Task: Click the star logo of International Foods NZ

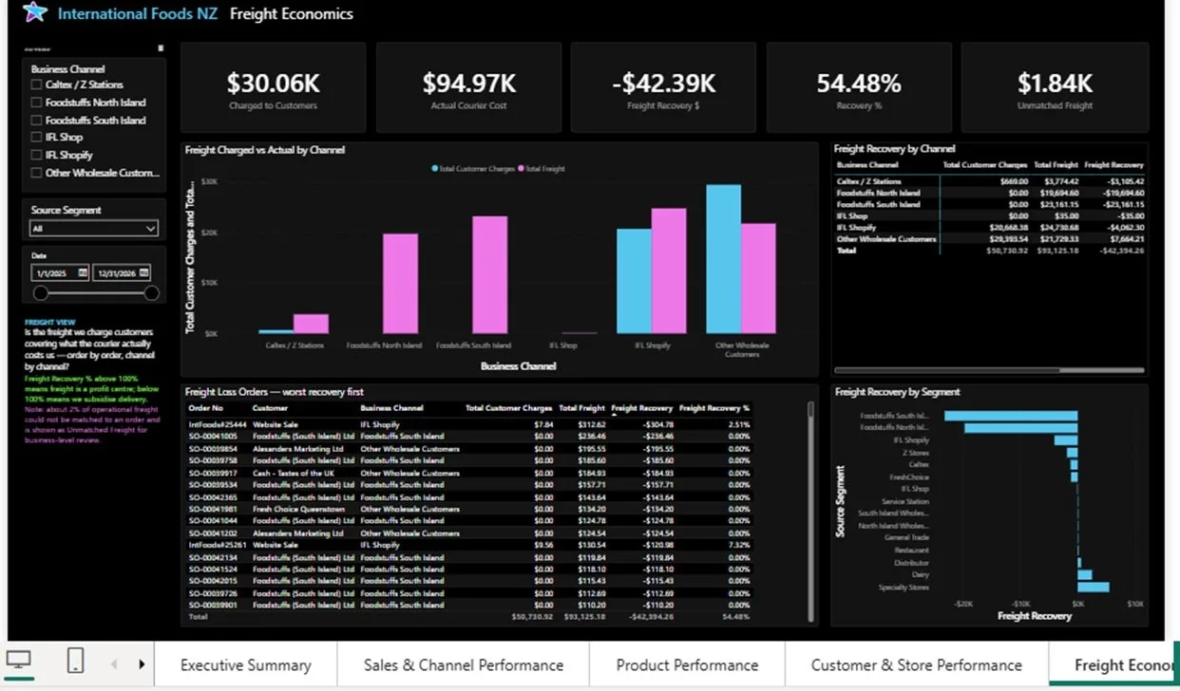Action: pyautogui.click(x=35, y=12)
